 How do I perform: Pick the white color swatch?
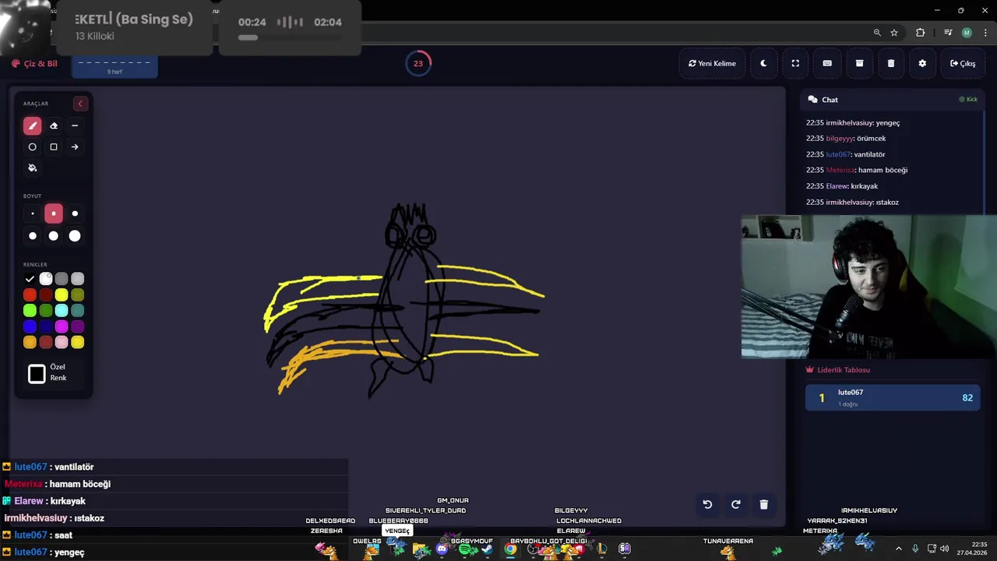point(46,279)
